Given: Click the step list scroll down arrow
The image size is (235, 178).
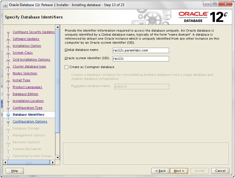Looking at the screenshot, I should (57, 158).
